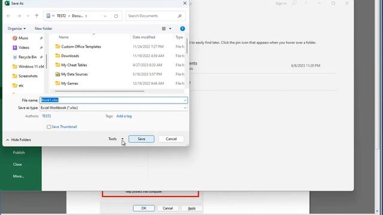Click the Custom Office Templates folder icon
Image resolution: width=383 pixels, height=215 pixels.
(x=57, y=47)
